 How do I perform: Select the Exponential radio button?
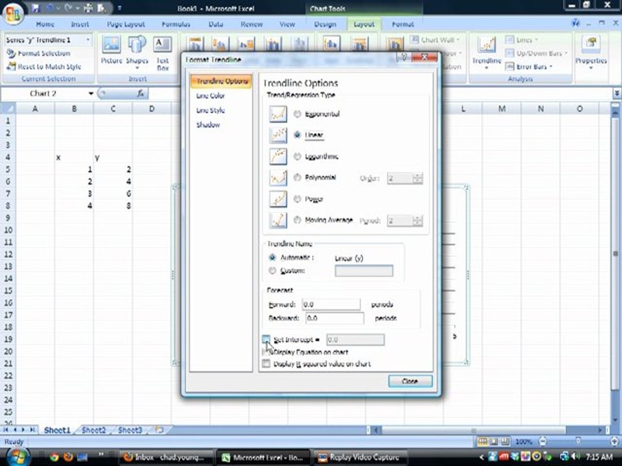tap(297, 114)
